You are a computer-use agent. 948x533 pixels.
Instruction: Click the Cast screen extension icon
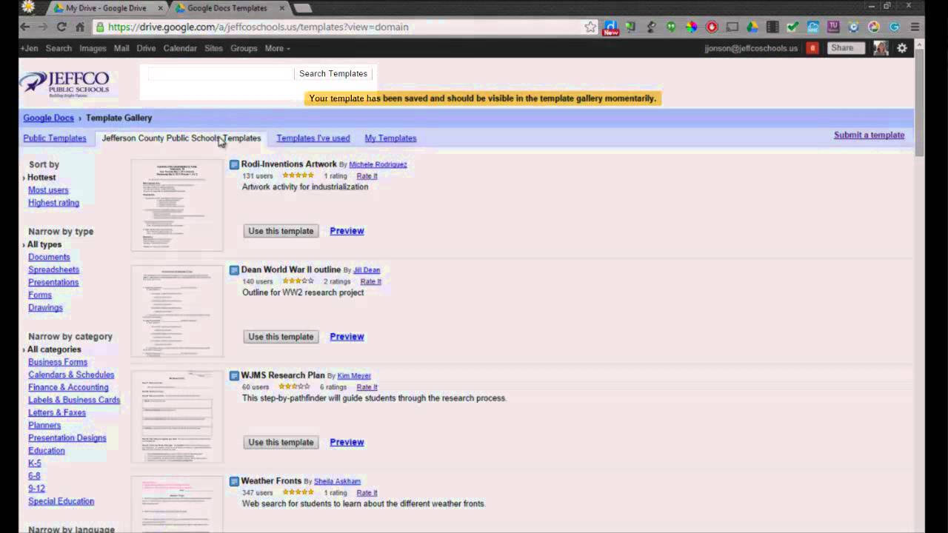[732, 27]
